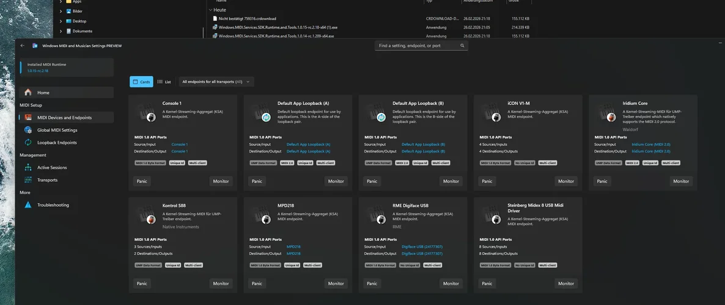This screenshot has height=305, width=725.
Task: Click the Steinberg Midex 8 device image
Action: click(x=491, y=215)
